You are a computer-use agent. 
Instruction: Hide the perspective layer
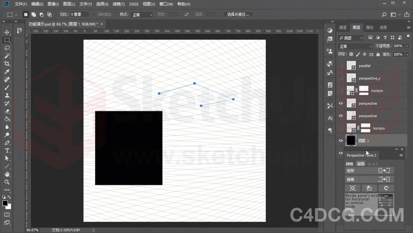(340, 103)
